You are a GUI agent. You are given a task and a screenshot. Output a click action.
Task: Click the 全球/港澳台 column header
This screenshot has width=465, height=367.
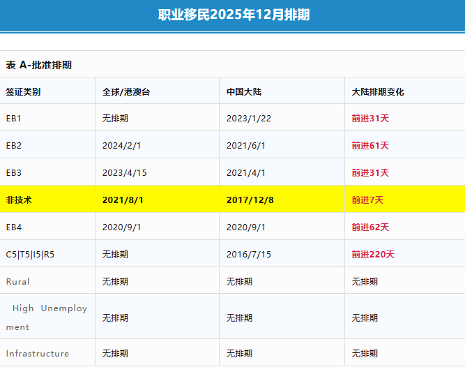click(126, 92)
